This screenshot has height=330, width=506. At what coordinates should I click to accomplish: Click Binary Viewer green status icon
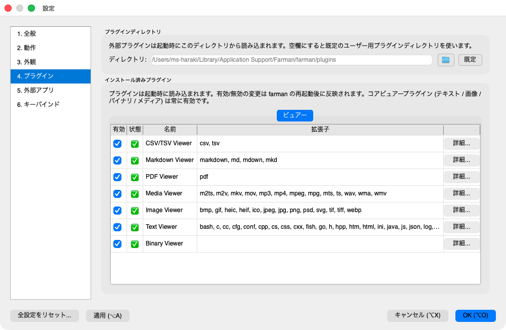135,244
